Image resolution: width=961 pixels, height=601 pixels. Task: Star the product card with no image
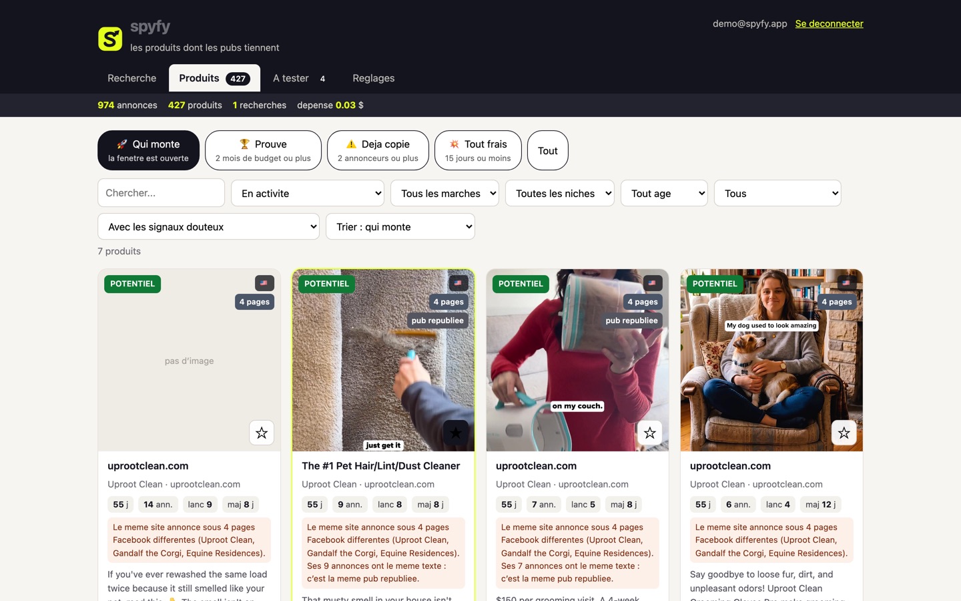[x=262, y=433]
